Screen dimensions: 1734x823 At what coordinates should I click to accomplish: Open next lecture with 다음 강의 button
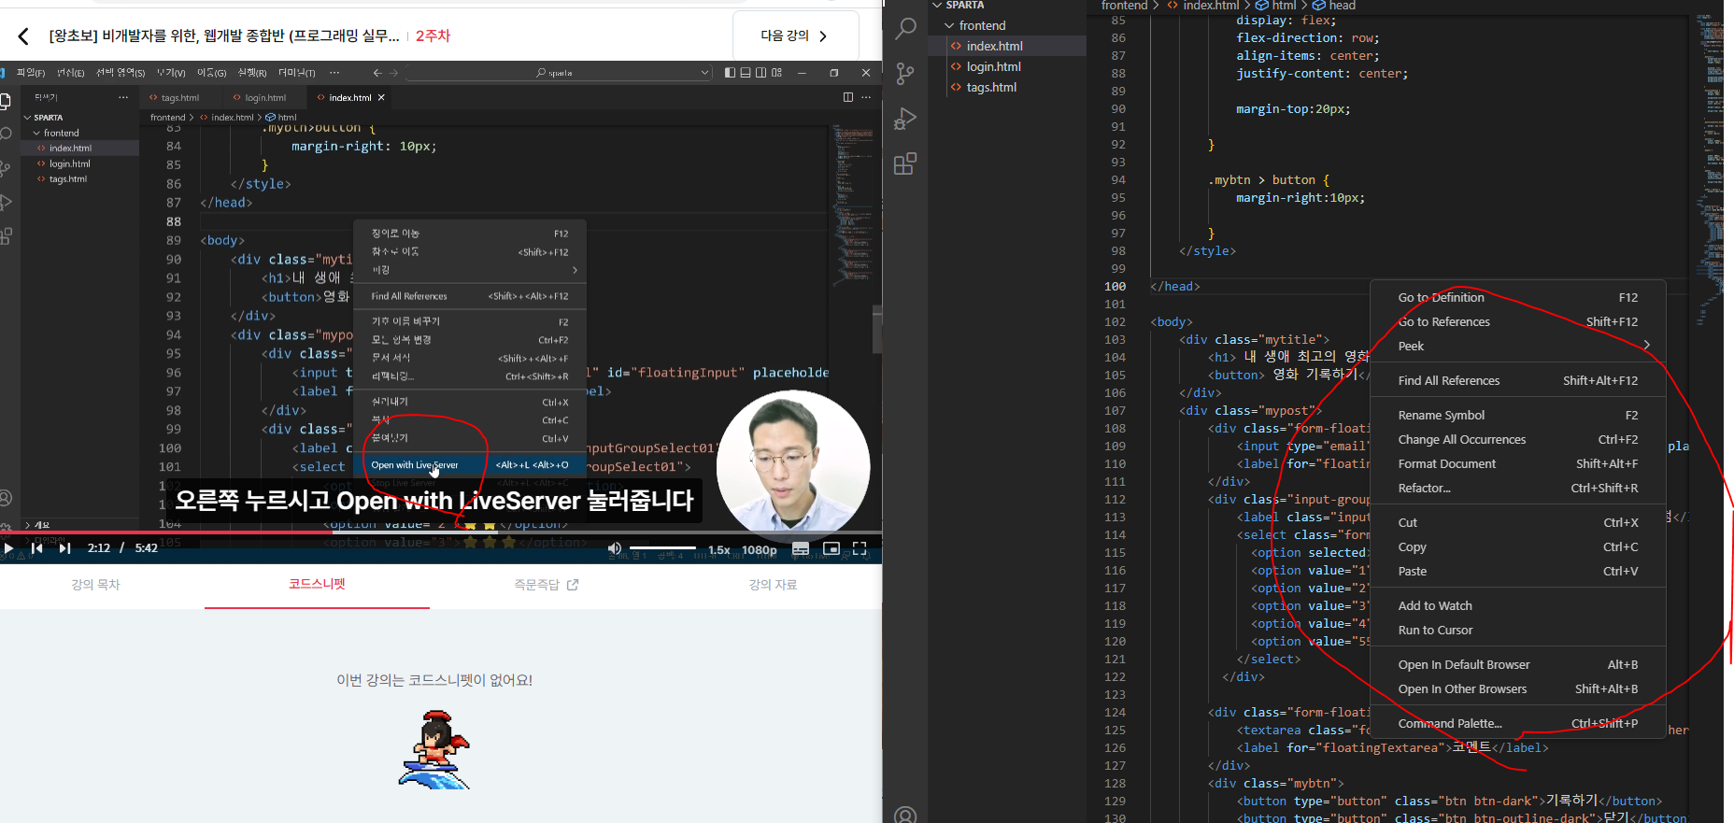[x=795, y=35]
